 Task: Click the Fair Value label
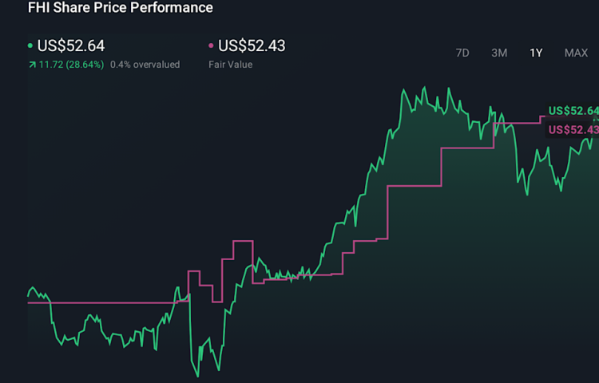pyautogui.click(x=230, y=65)
